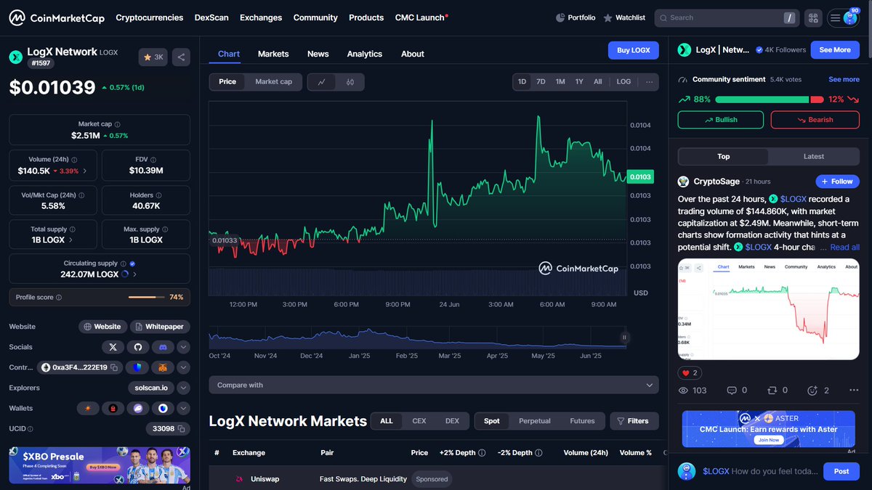This screenshot has width=872, height=490.
Task: Click Market cap info icon
Action: 118,125
